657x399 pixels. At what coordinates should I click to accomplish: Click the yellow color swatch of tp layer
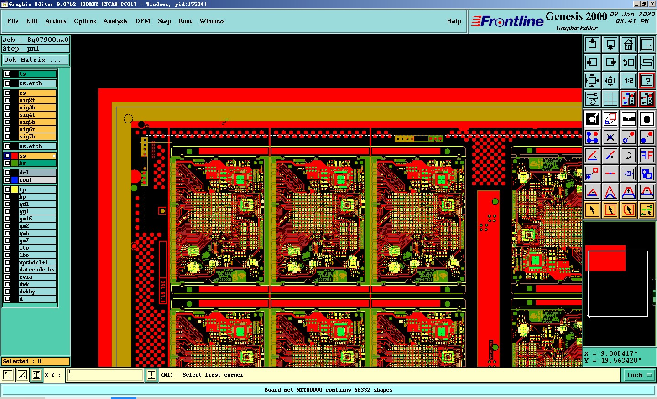pyautogui.click(x=15, y=189)
